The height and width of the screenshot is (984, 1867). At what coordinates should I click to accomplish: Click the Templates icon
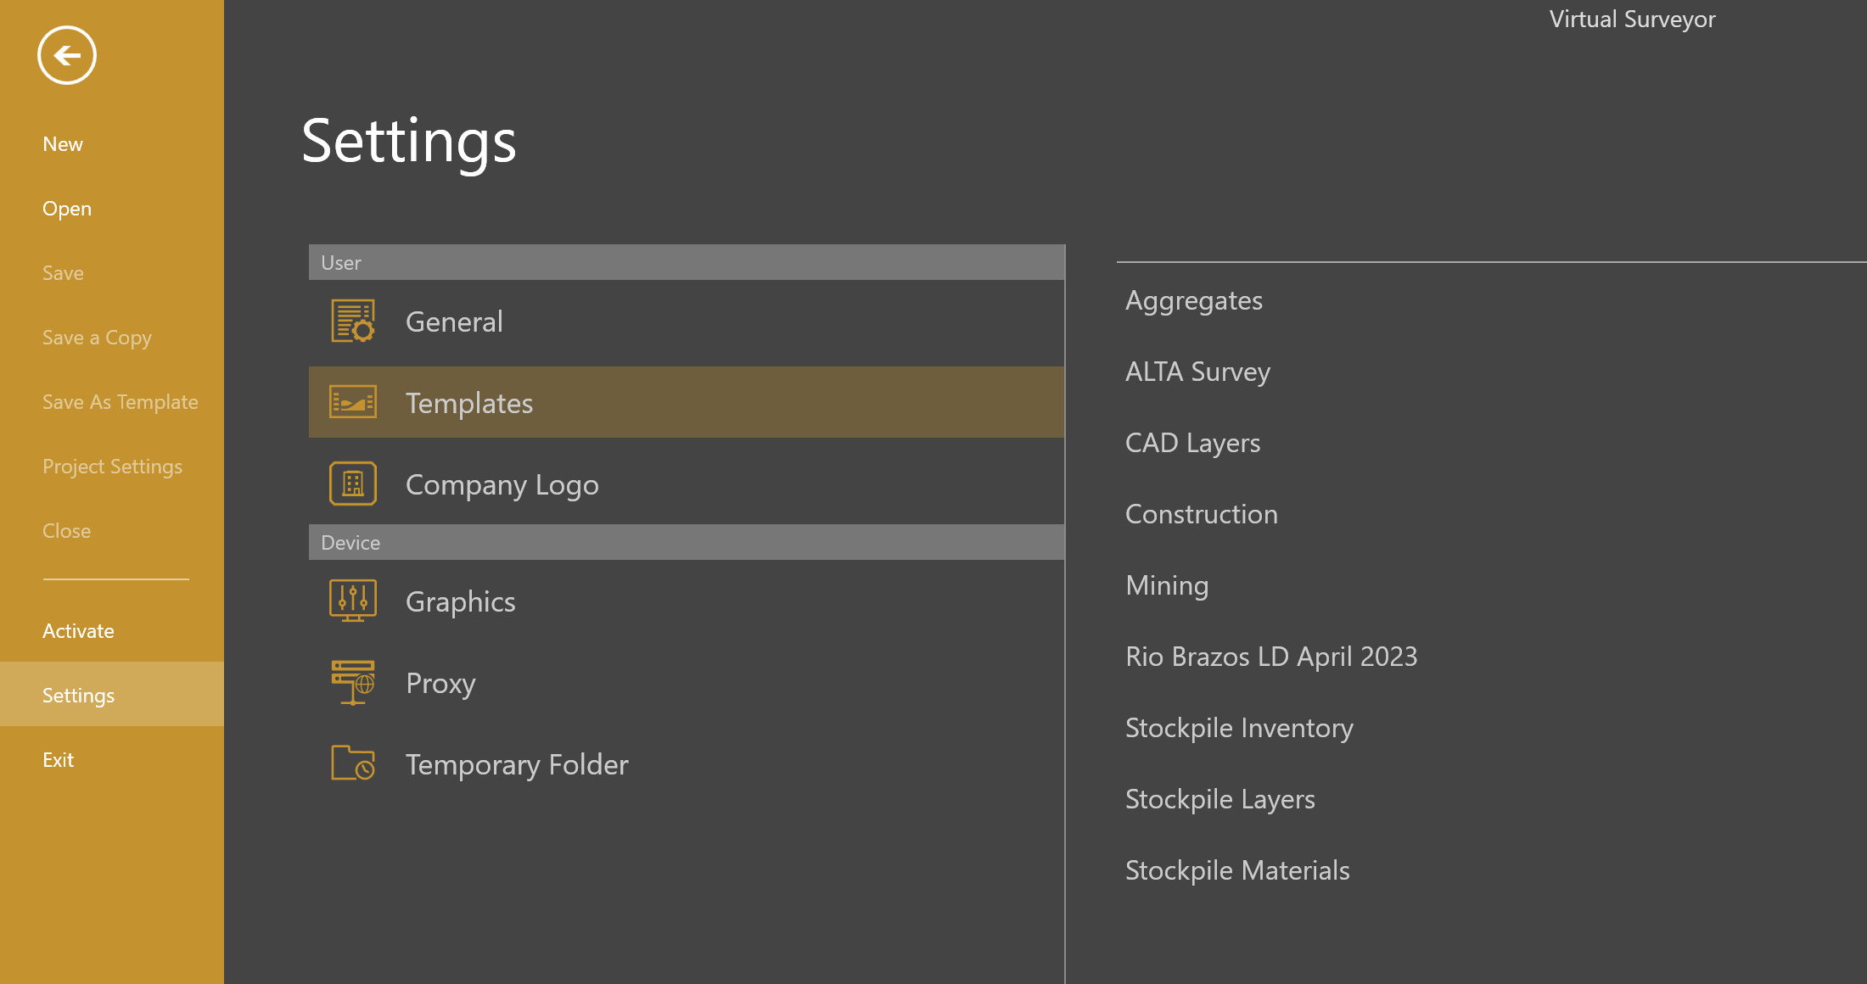(x=352, y=402)
